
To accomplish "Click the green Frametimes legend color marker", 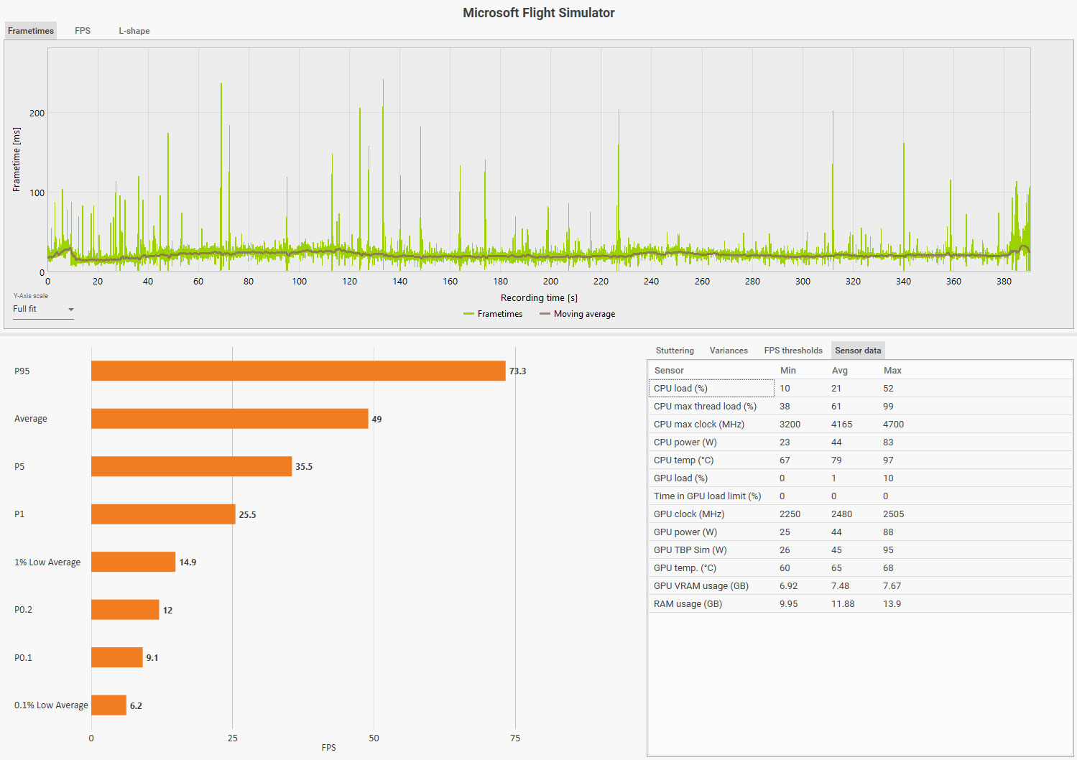I will tap(468, 314).
